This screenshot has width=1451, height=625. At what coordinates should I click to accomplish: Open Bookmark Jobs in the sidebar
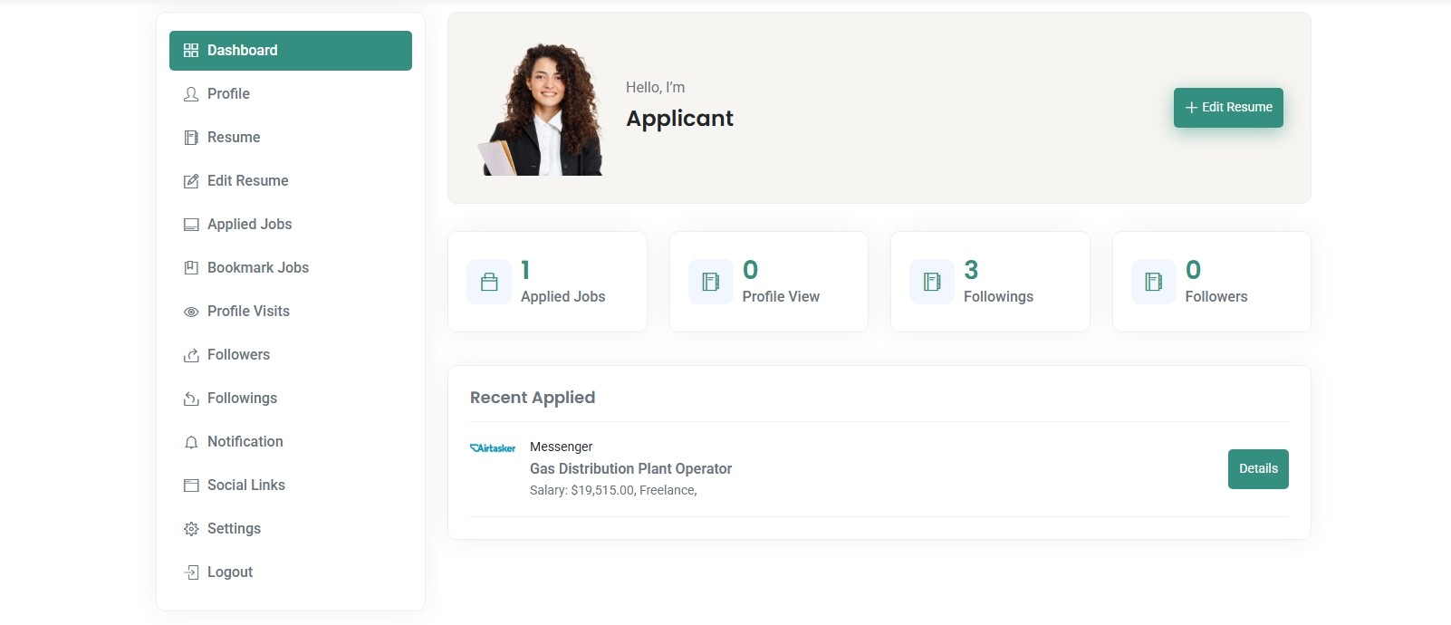pos(291,268)
